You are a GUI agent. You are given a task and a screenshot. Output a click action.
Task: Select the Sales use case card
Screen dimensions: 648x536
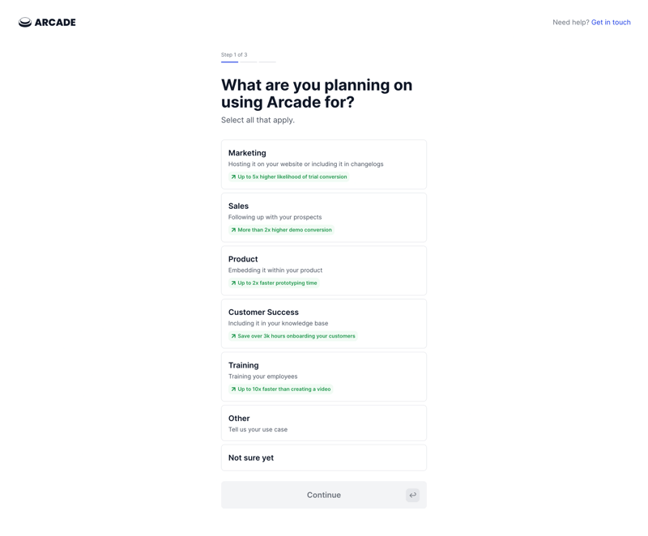coord(323,217)
